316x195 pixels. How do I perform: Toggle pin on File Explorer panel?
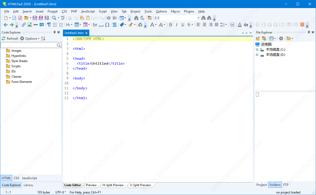tap(309, 32)
